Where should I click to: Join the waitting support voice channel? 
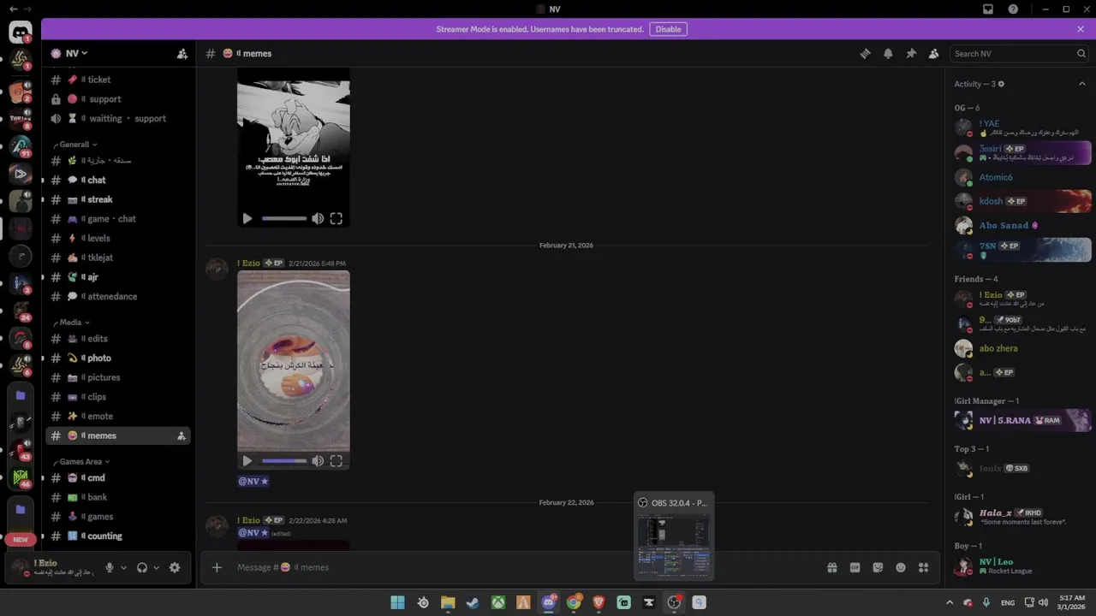point(118,118)
